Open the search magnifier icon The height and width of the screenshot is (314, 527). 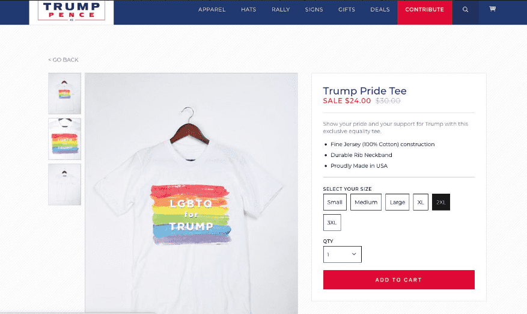coord(465,10)
